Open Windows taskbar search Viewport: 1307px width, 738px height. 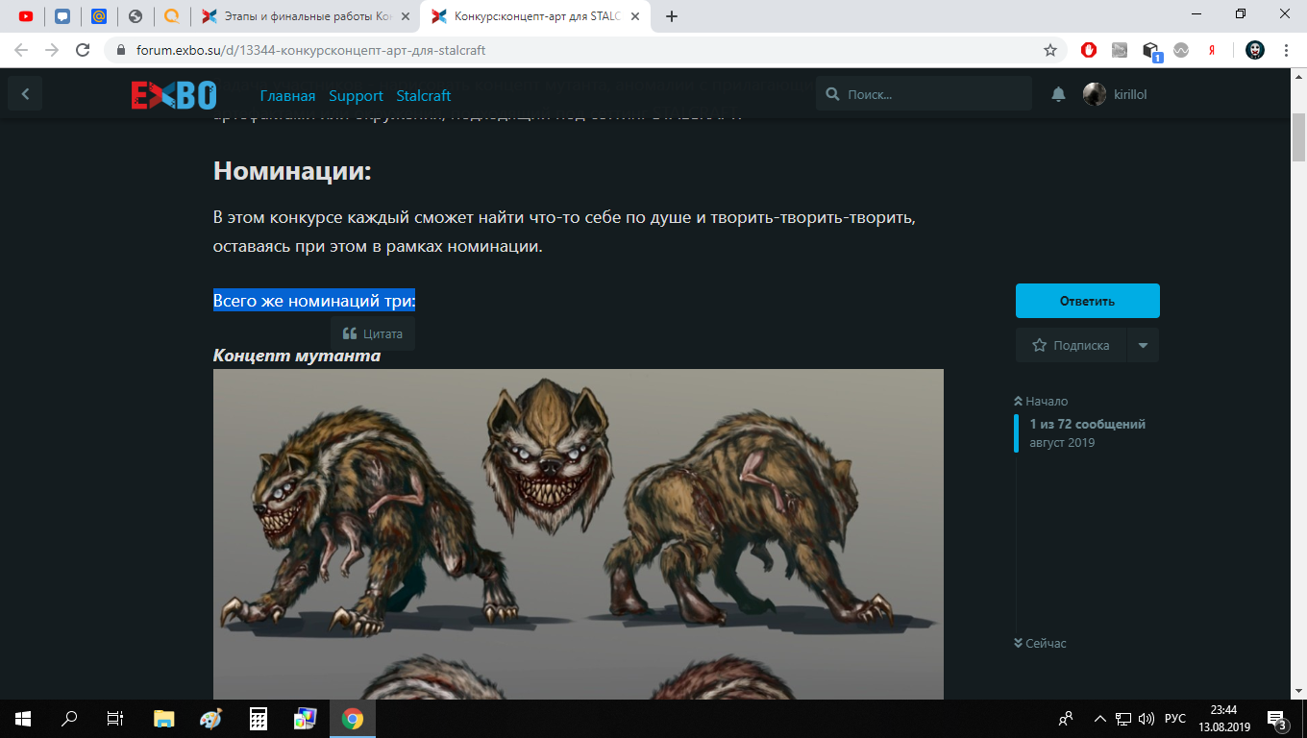tap(69, 719)
